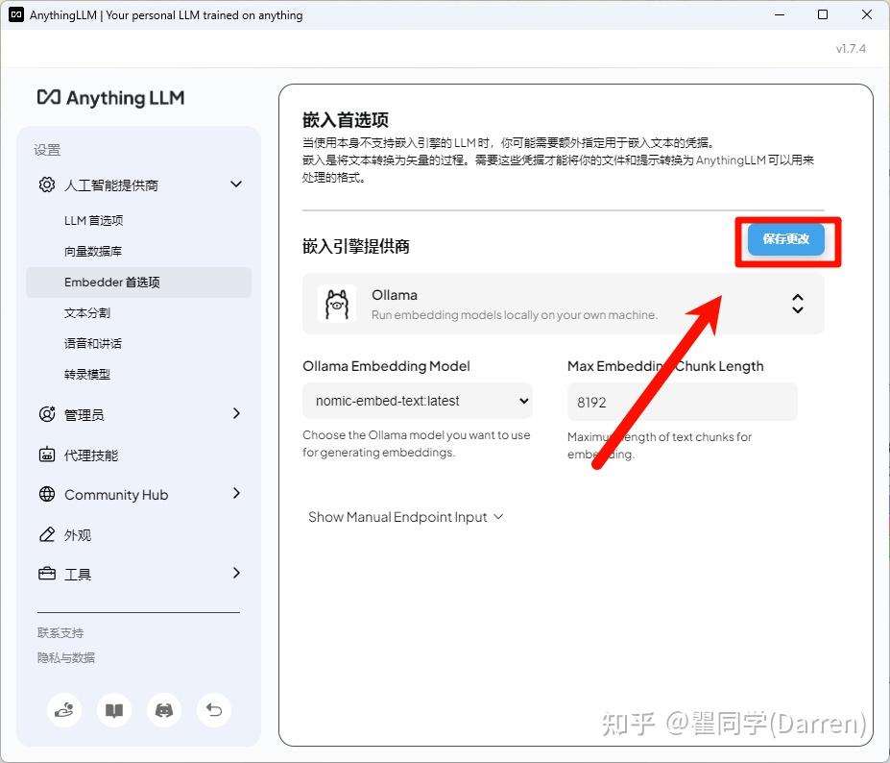Collapse the 人工智能提供商 section chevron
890x763 pixels.
(x=236, y=185)
